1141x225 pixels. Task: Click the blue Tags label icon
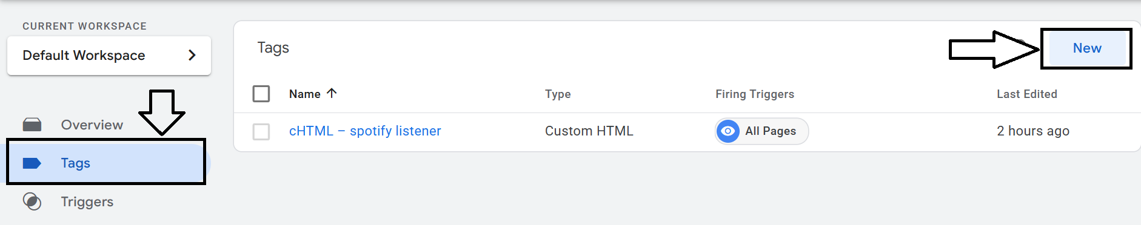[32, 163]
